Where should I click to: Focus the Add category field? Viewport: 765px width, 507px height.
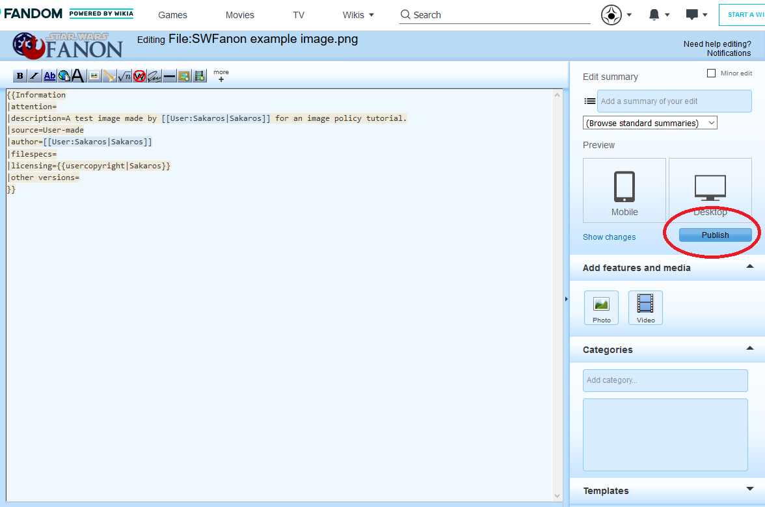click(665, 380)
